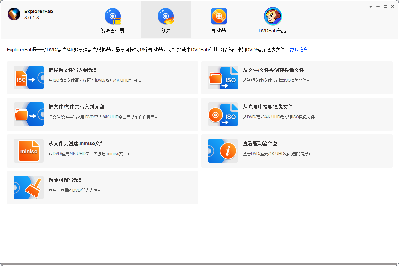The width and height of the screenshot is (399, 266).
Task: Click the ExplorerFab app logo
Action: point(14,14)
